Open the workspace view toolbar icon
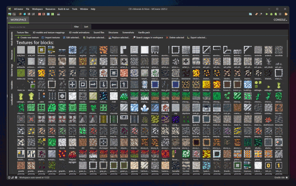Screen dimensions: 296x186 click(10, 14)
